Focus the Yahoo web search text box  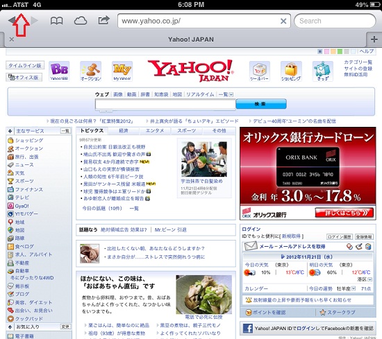(x=165, y=104)
